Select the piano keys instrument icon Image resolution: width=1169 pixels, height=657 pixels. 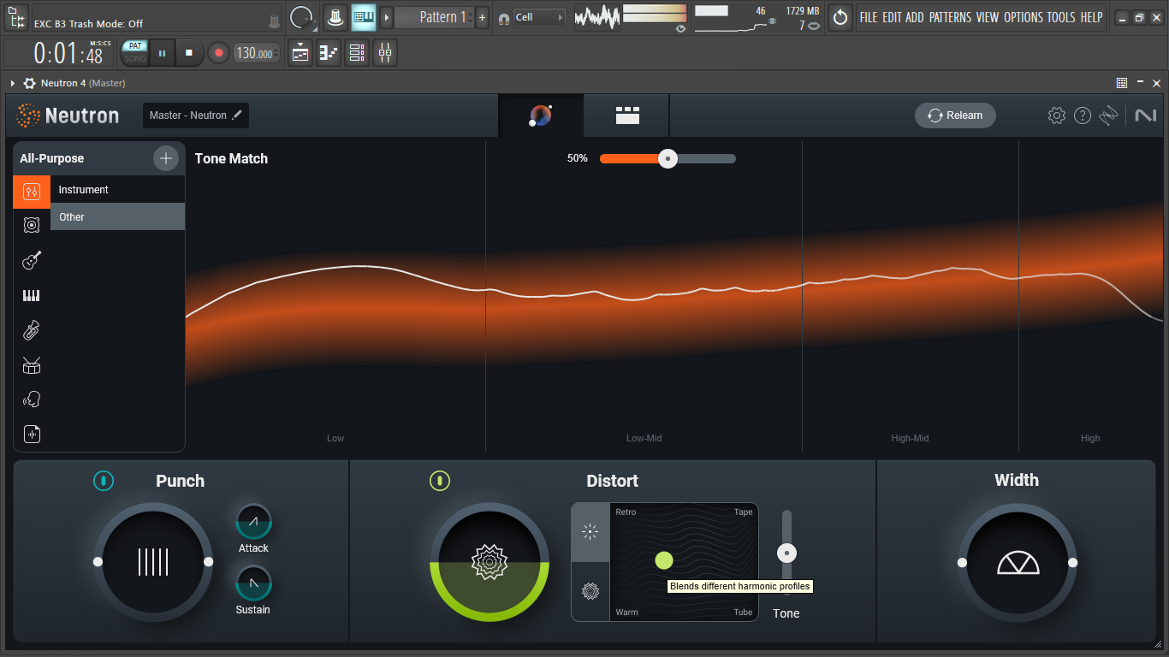[32, 296]
